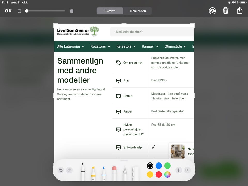The height and width of the screenshot is (186, 248).
Task: Pick the red color swatch
Action: point(159,174)
